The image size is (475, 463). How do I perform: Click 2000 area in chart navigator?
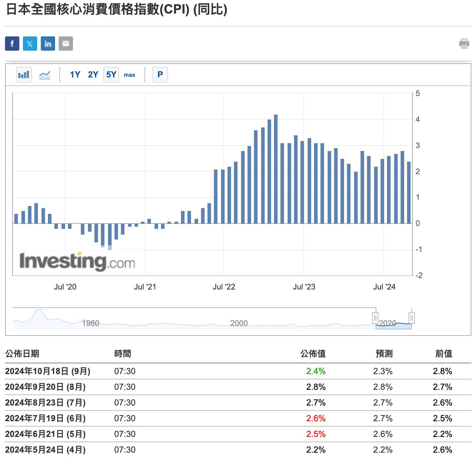point(239,323)
